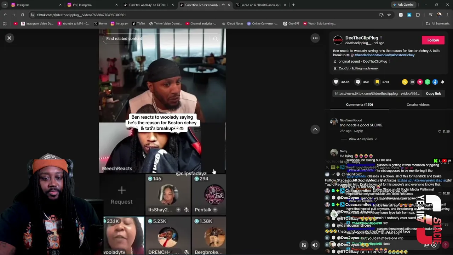Open Ask Gemini
This screenshot has height=255, width=453.
coord(403,5)
